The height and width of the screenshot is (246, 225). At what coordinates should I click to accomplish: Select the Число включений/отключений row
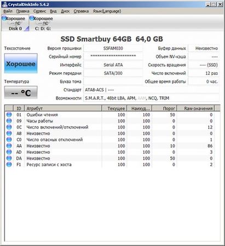point(109,127)
